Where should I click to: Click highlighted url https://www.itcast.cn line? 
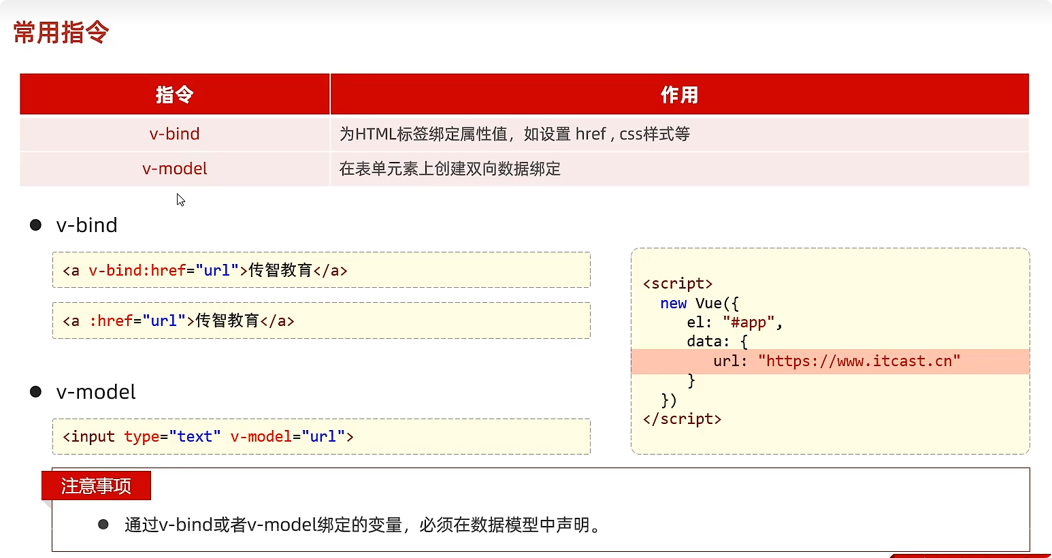pos(830,361)
